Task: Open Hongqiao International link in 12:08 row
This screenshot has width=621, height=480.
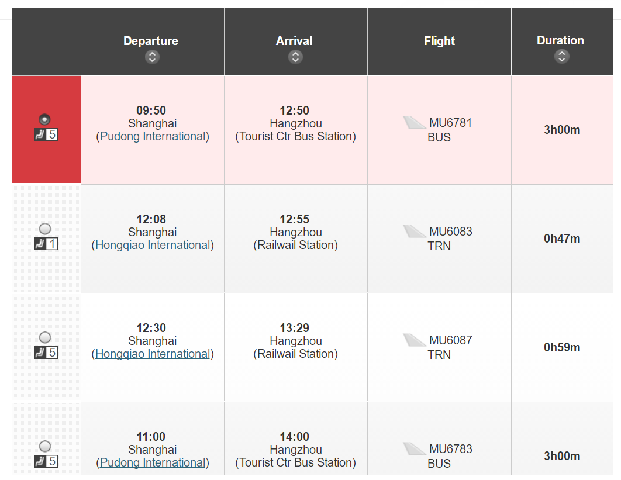Action: [153, 245]
